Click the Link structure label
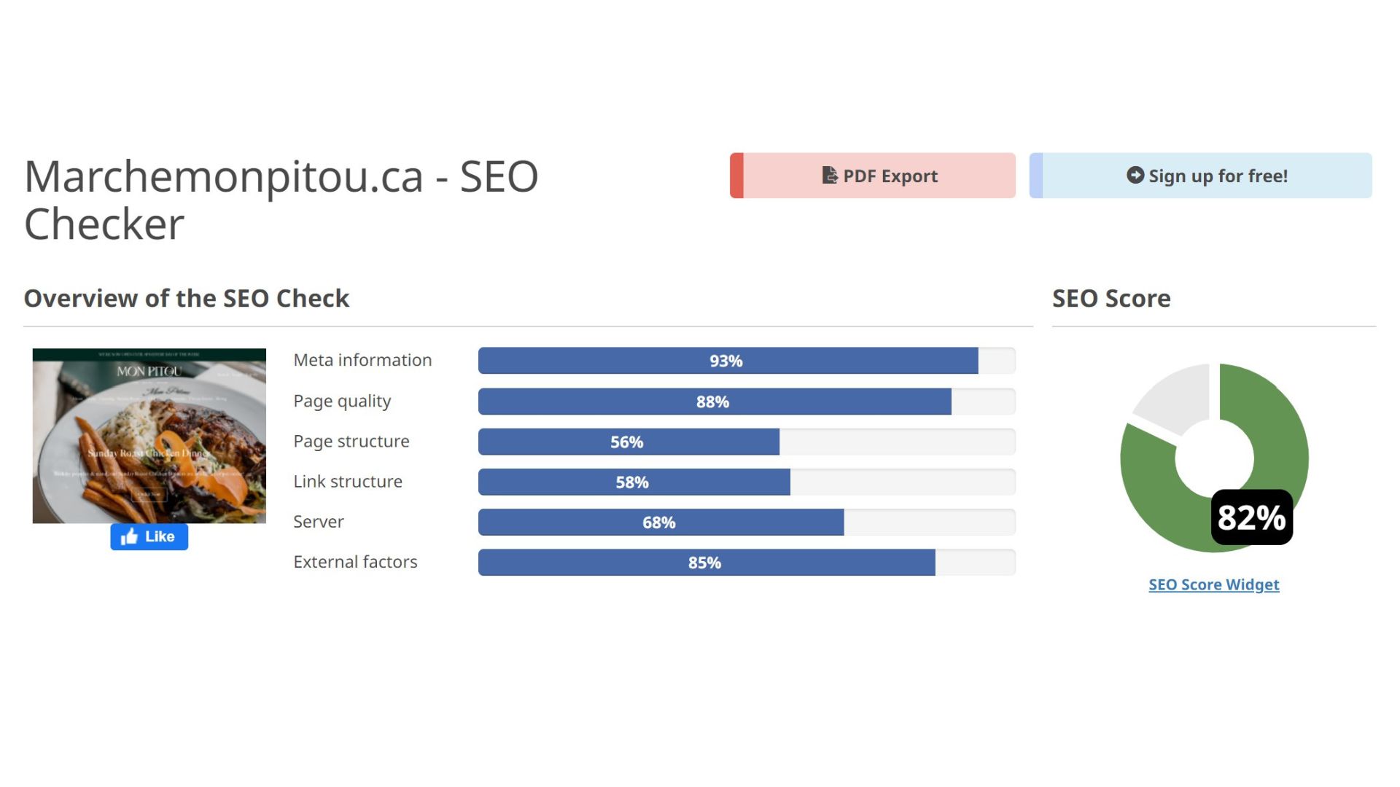 [x=348, y=482]
